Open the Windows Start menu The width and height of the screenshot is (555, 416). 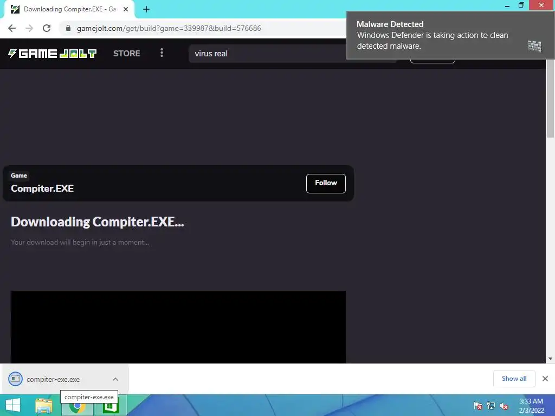click(13, 405)
